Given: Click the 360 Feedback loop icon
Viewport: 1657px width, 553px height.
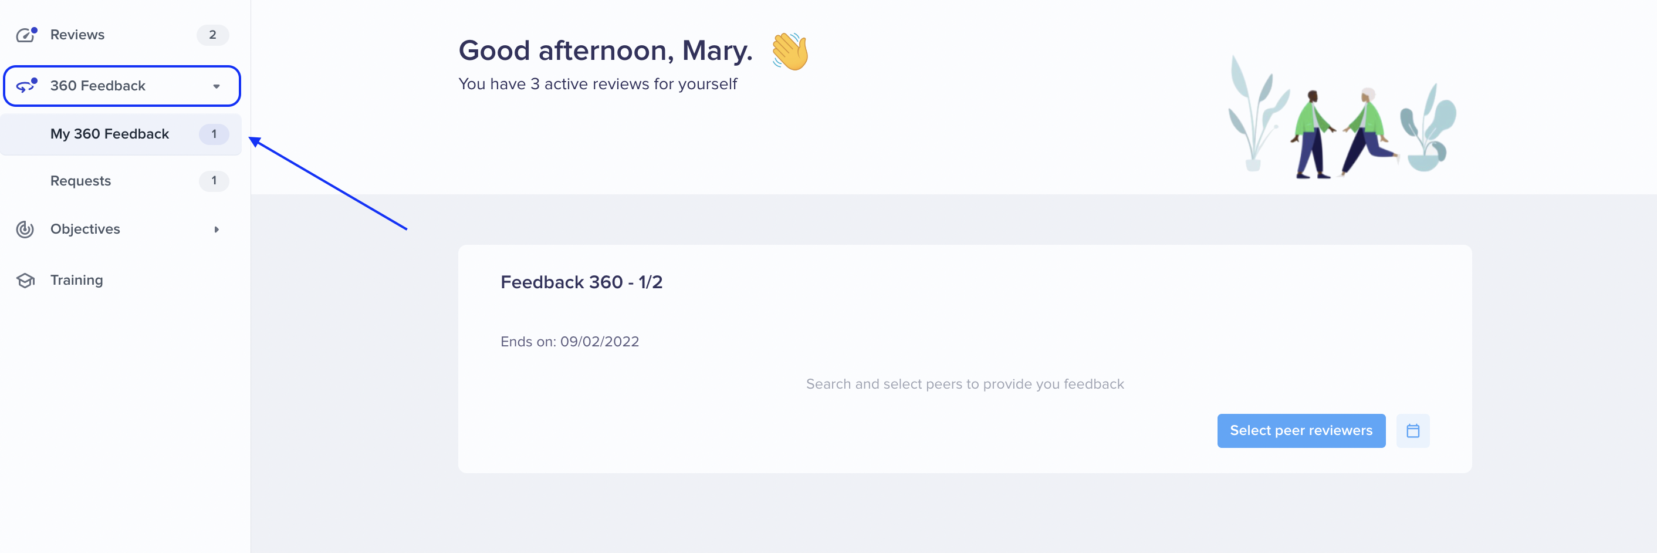Looking at the screenshot, I should pos(26,86).
